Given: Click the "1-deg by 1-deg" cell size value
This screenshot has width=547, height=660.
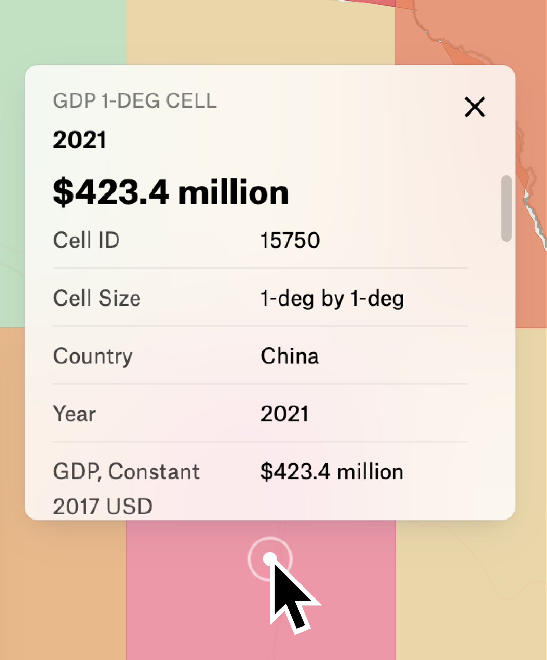Looking at the screenshot, I should [332, 298].
